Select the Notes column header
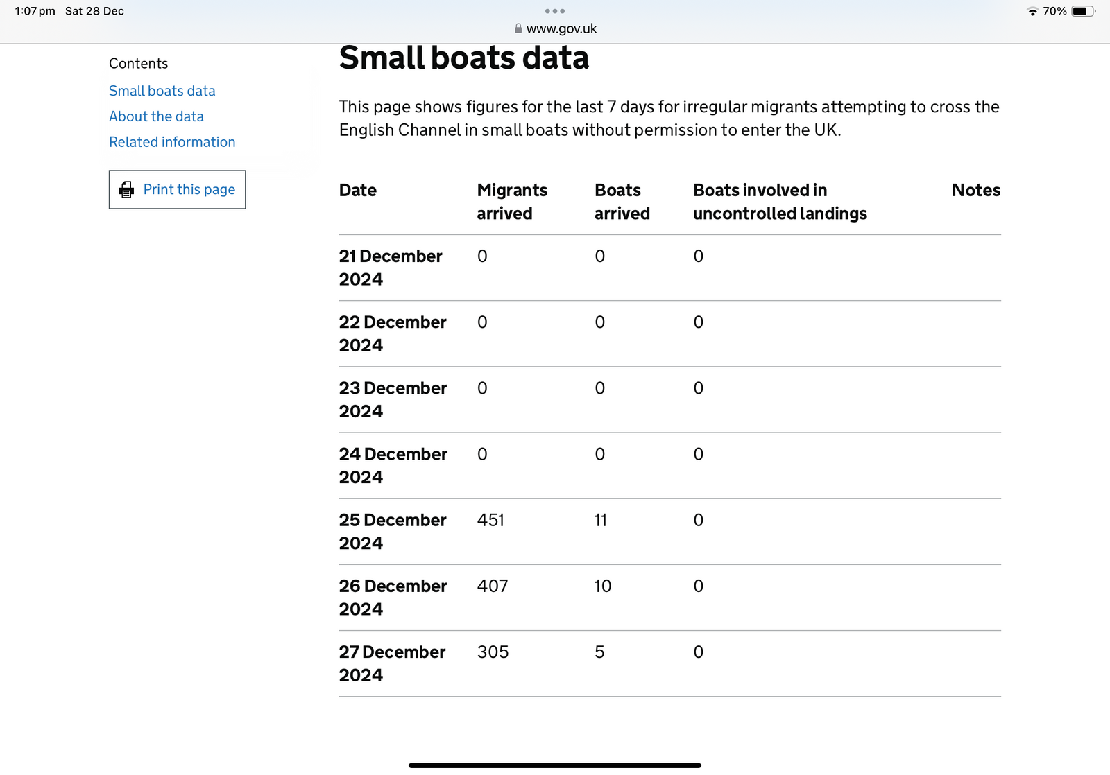This screenshot has height=775, width=1110. 975,190
